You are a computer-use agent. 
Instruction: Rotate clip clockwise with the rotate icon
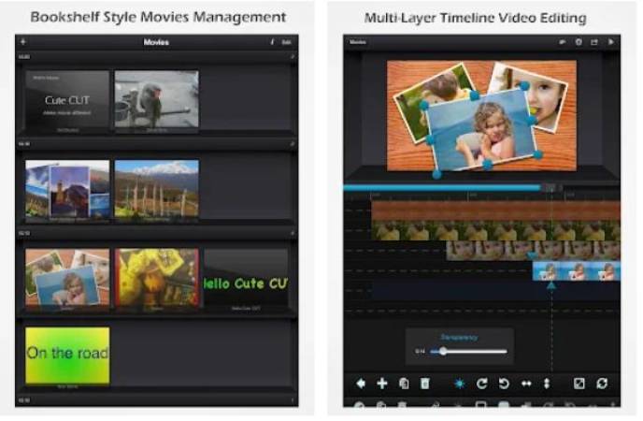pyautogui.click(x=482, y=384)
